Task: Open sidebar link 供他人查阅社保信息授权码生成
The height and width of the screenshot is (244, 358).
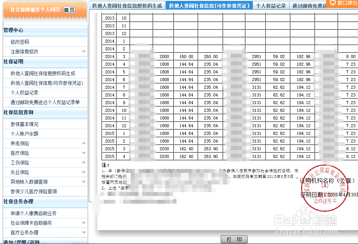Action: [43, 73]
